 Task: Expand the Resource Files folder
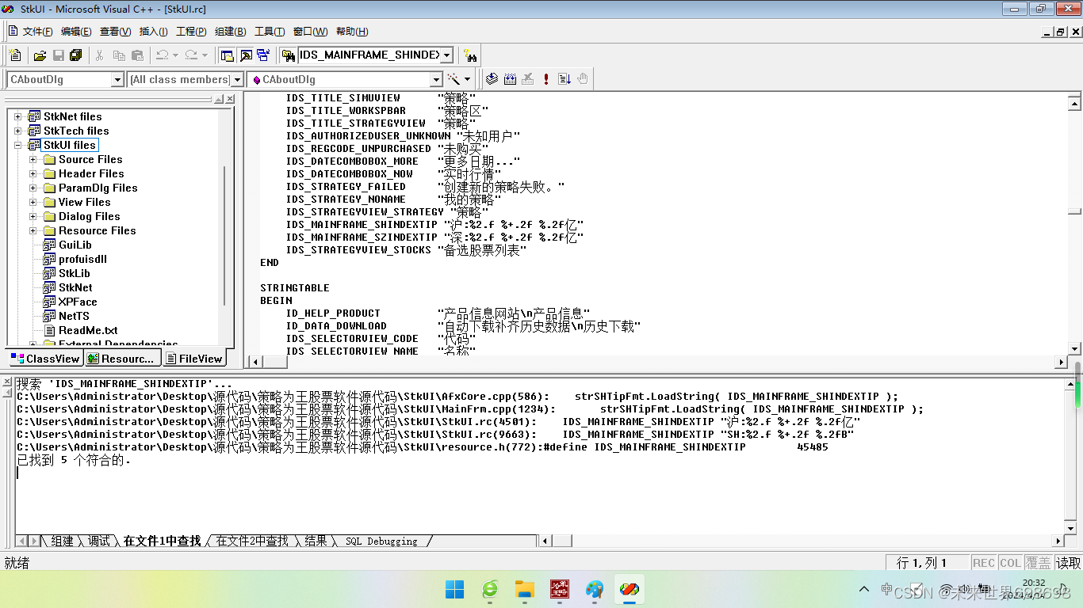pyautogui.click(x=33, y=230)
